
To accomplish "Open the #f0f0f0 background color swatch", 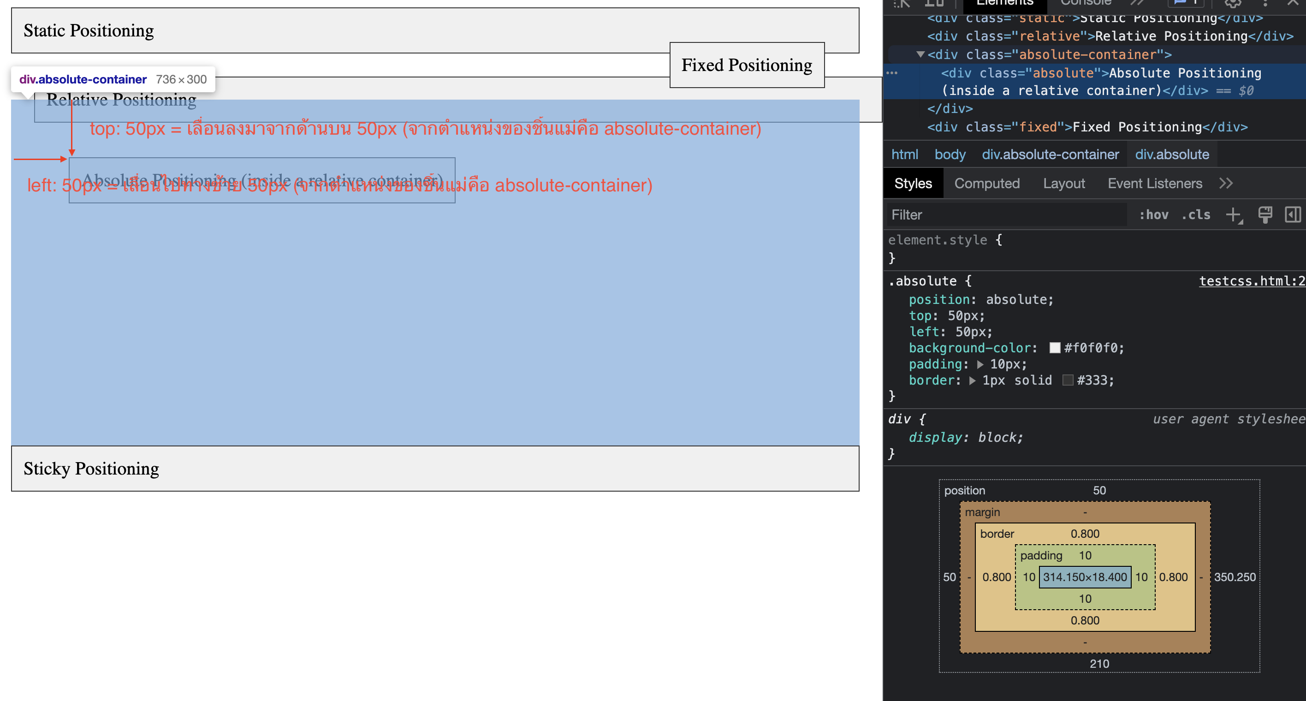I will tap(1055, 348).
